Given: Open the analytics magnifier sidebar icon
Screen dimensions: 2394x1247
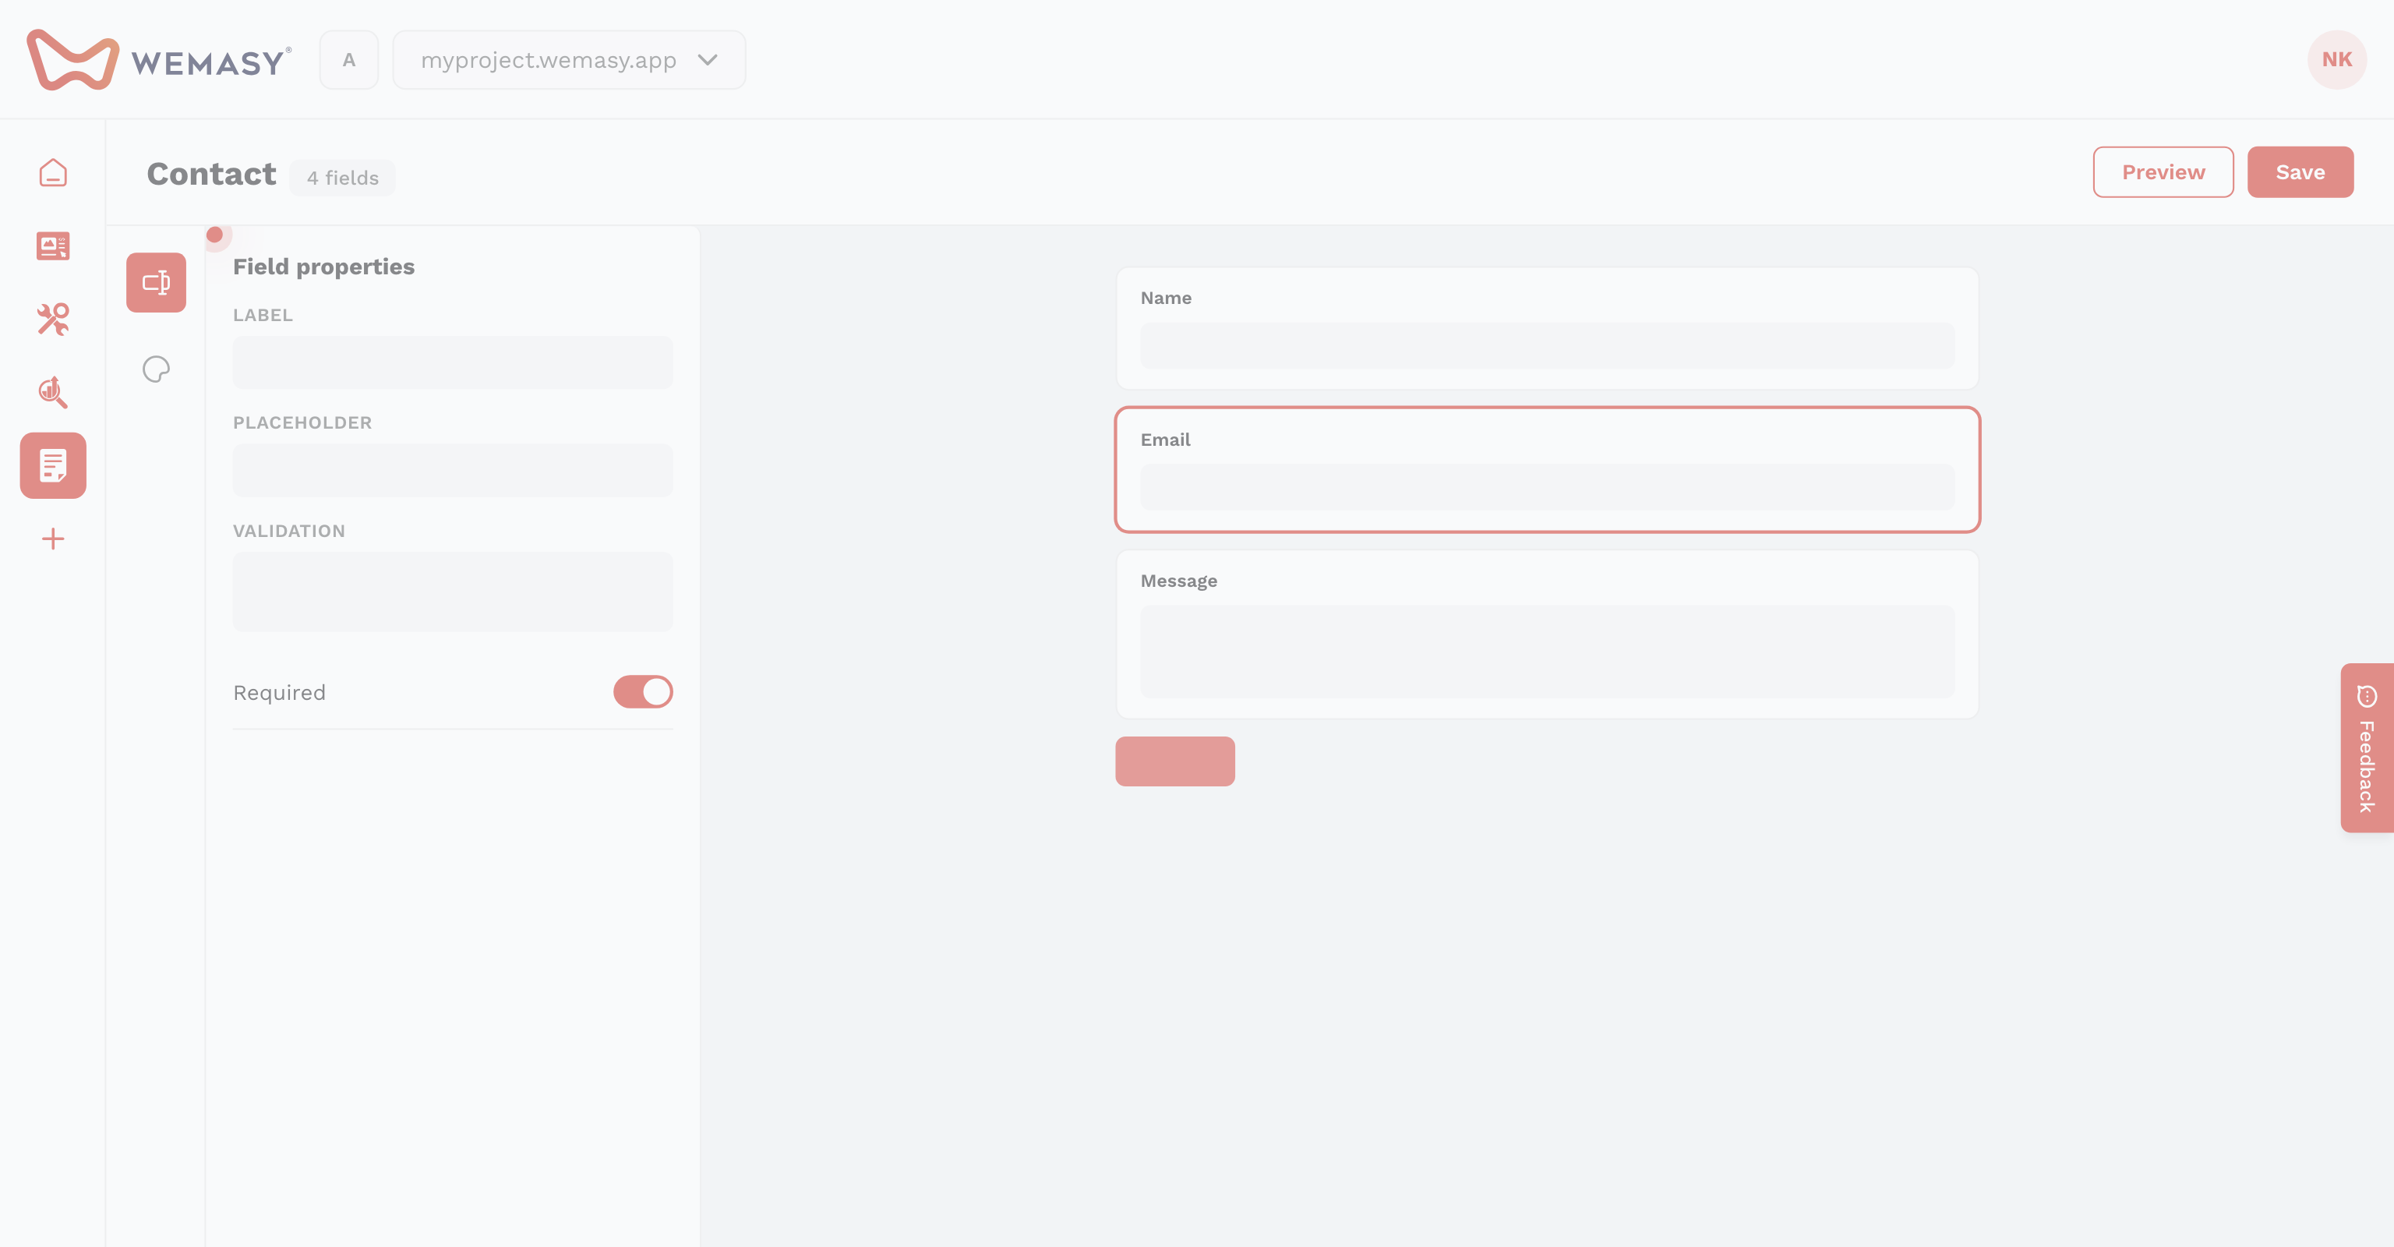Looking at the screenshot, I should coord(53,392).
